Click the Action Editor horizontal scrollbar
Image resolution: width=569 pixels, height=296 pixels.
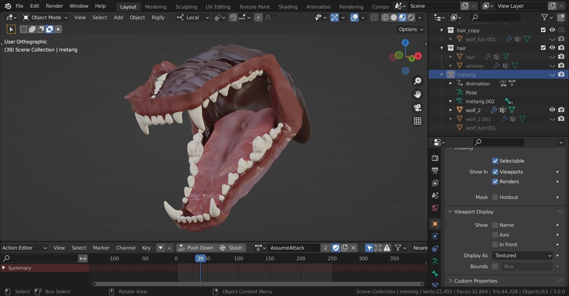point(258,284)
